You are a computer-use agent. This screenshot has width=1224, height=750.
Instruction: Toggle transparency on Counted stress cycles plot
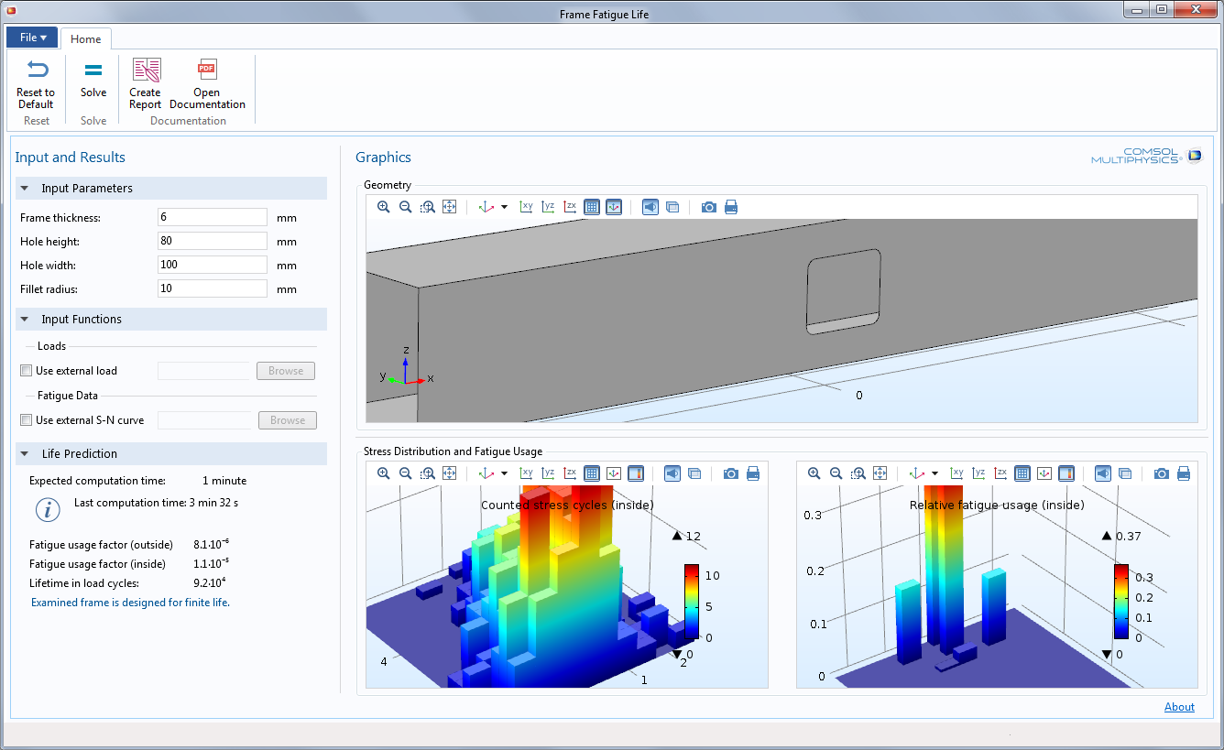(694, 473)
